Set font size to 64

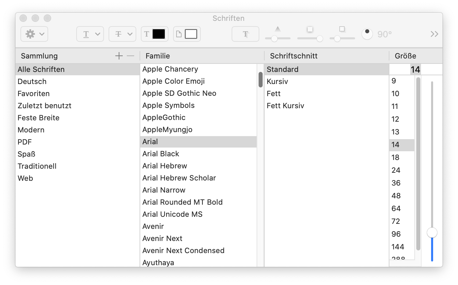click(402, 208)
